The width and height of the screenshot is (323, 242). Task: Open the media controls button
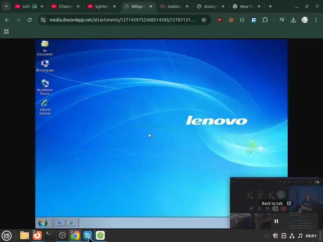282,20
